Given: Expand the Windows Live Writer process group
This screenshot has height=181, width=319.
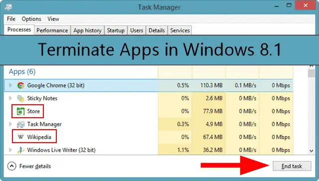Looking at the screenshot, I should coord(10,150).
